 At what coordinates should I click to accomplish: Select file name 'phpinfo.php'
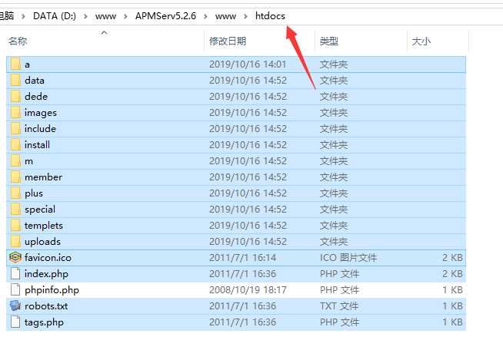pyautogui.click(x=52, y=290)
